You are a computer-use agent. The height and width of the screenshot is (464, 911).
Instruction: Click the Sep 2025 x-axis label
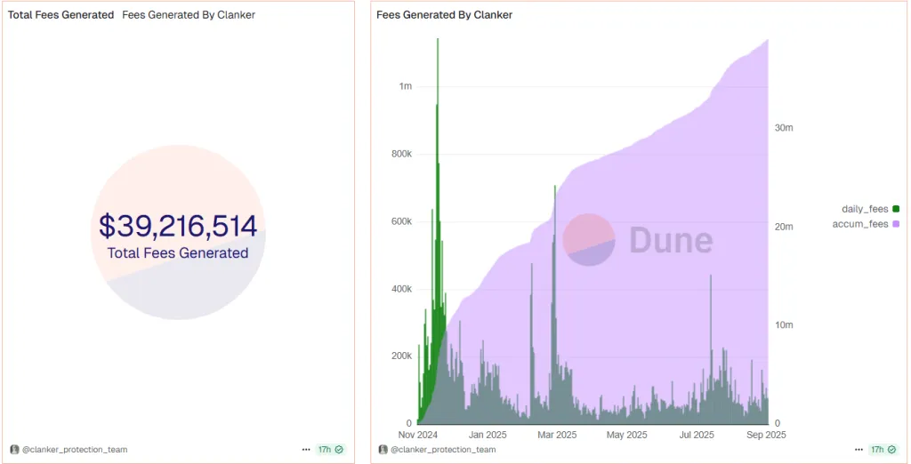click(766, 435)
